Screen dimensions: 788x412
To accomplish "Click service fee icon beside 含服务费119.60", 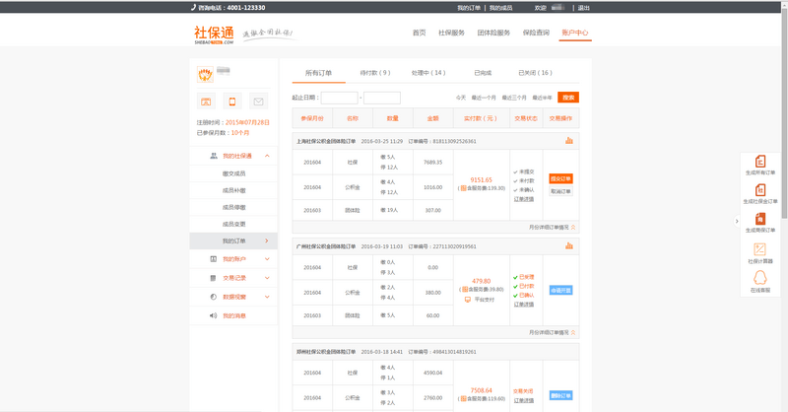I will [x=463, y=398].
